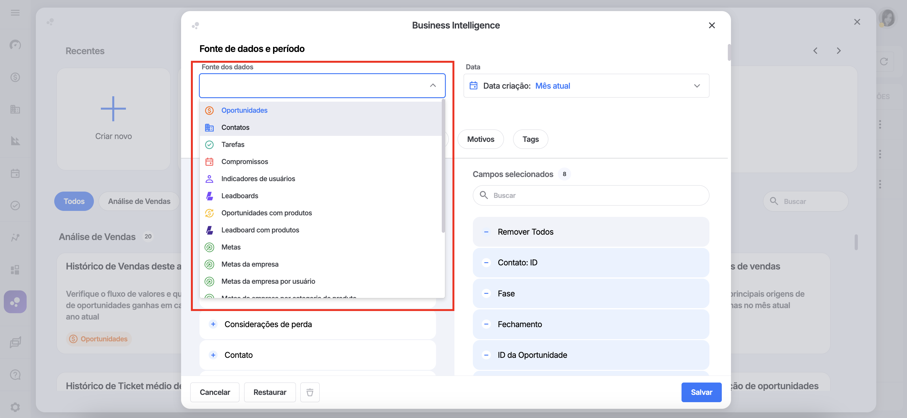Click the Oportunidades tag on sales history card
This screenshot has width=907, height=418.
coord(99,339)
